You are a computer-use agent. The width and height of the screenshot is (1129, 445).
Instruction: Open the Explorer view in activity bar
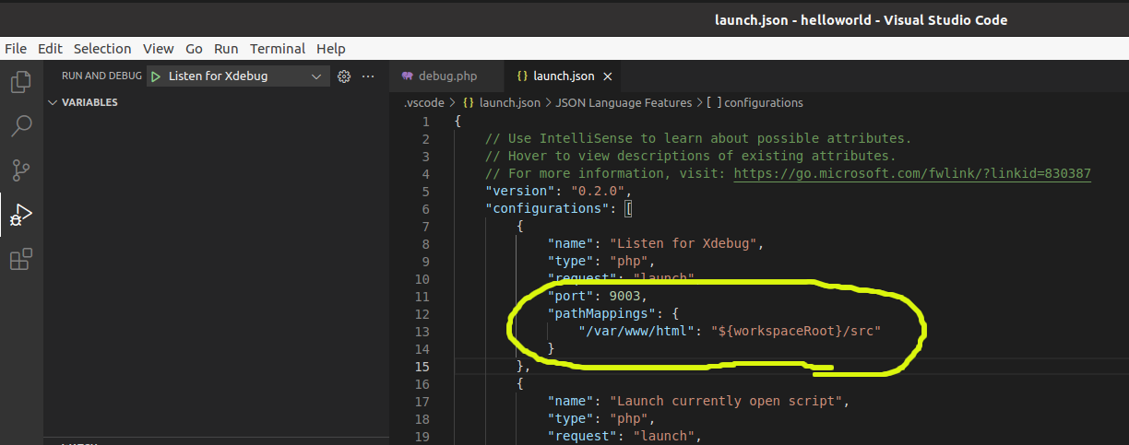20,82
